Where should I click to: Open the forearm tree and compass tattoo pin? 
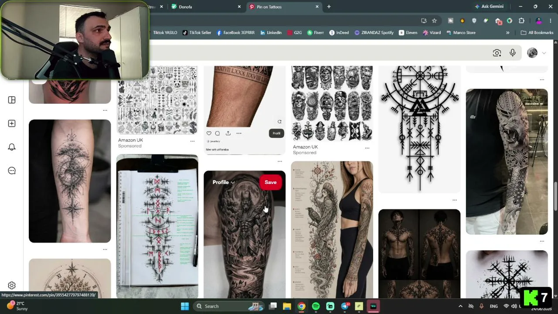(70, 181)
